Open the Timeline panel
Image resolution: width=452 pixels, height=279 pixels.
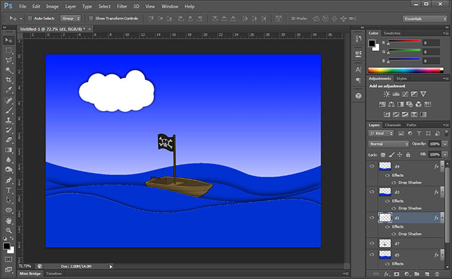[x=54, y=274]
